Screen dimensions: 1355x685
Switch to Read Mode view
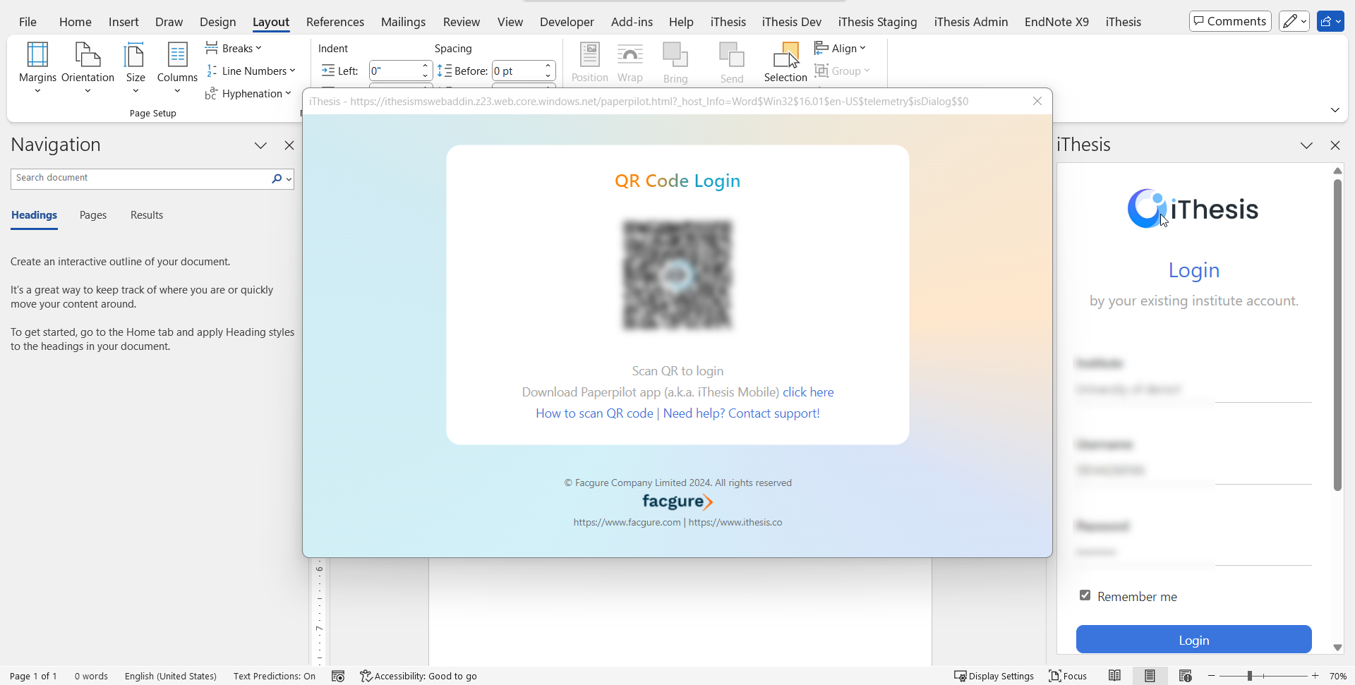1115,676
